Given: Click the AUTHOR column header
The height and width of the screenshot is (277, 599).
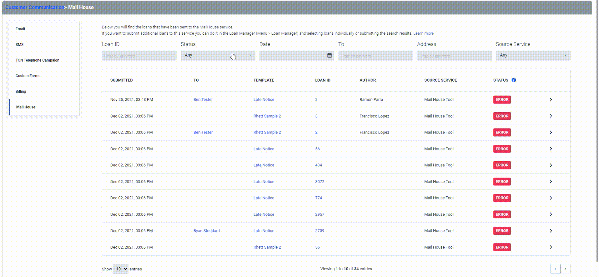Looking at the screenshot, I should 368,80.
